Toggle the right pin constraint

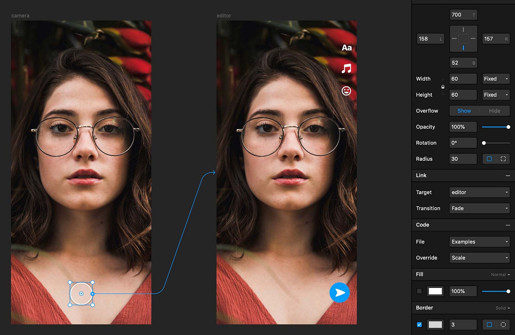(x=473, y=39)
